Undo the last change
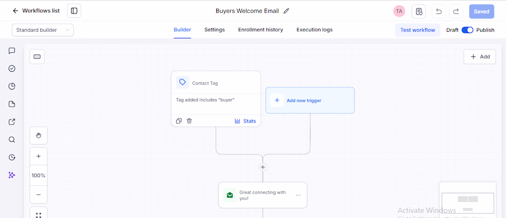 tap(439, 11)
